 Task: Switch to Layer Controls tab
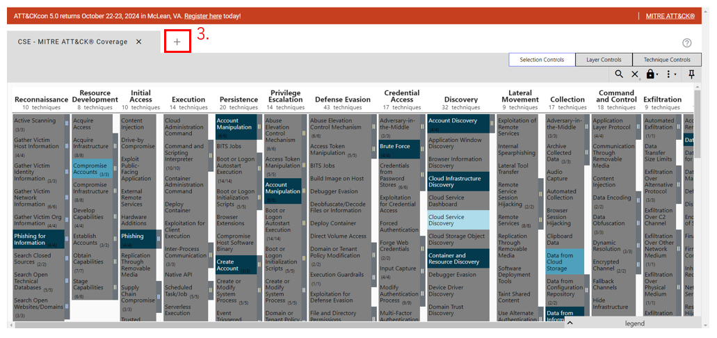[604, 60]
